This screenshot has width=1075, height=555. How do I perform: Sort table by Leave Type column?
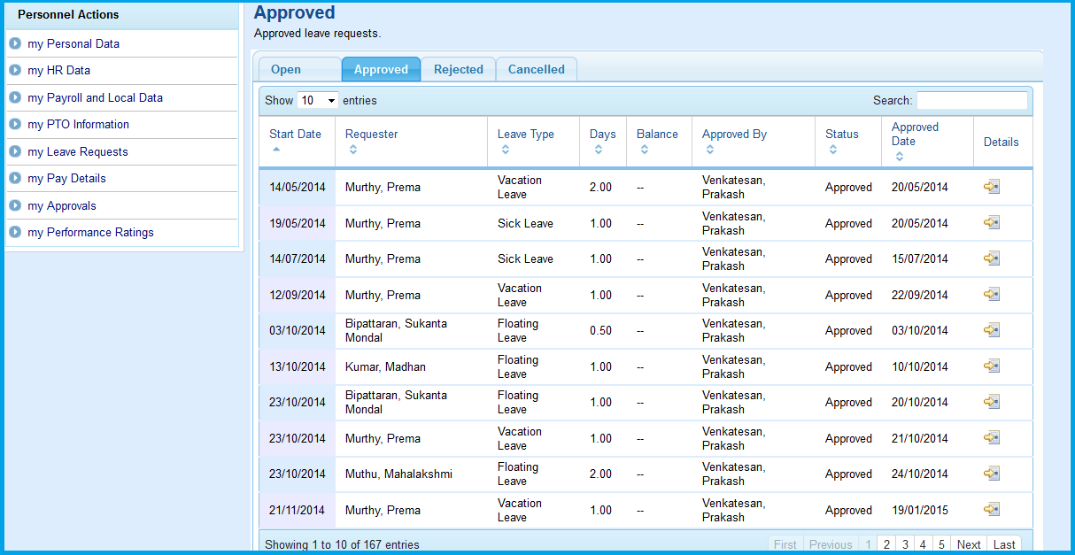pyautogui.click(x=525, y=135)
